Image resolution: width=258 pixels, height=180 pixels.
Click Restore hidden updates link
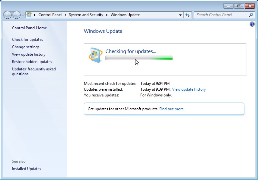coord(32,62)
